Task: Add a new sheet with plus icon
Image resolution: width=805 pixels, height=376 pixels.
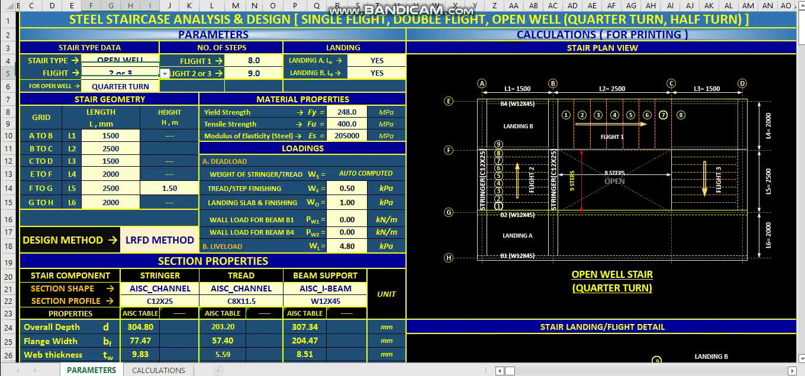Action: point(218,371)
